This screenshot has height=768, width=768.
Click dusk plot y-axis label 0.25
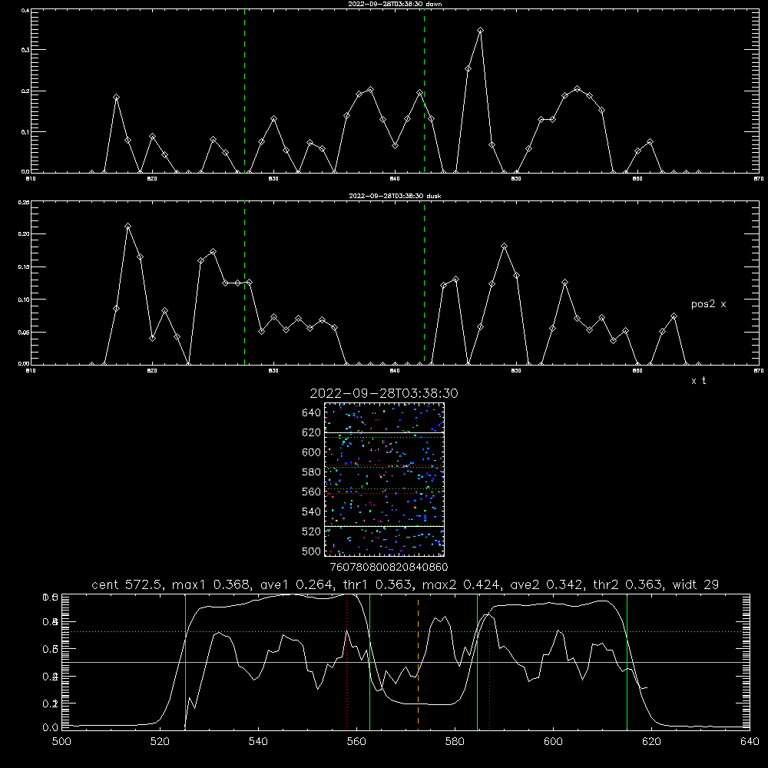(x=24, y=202)
